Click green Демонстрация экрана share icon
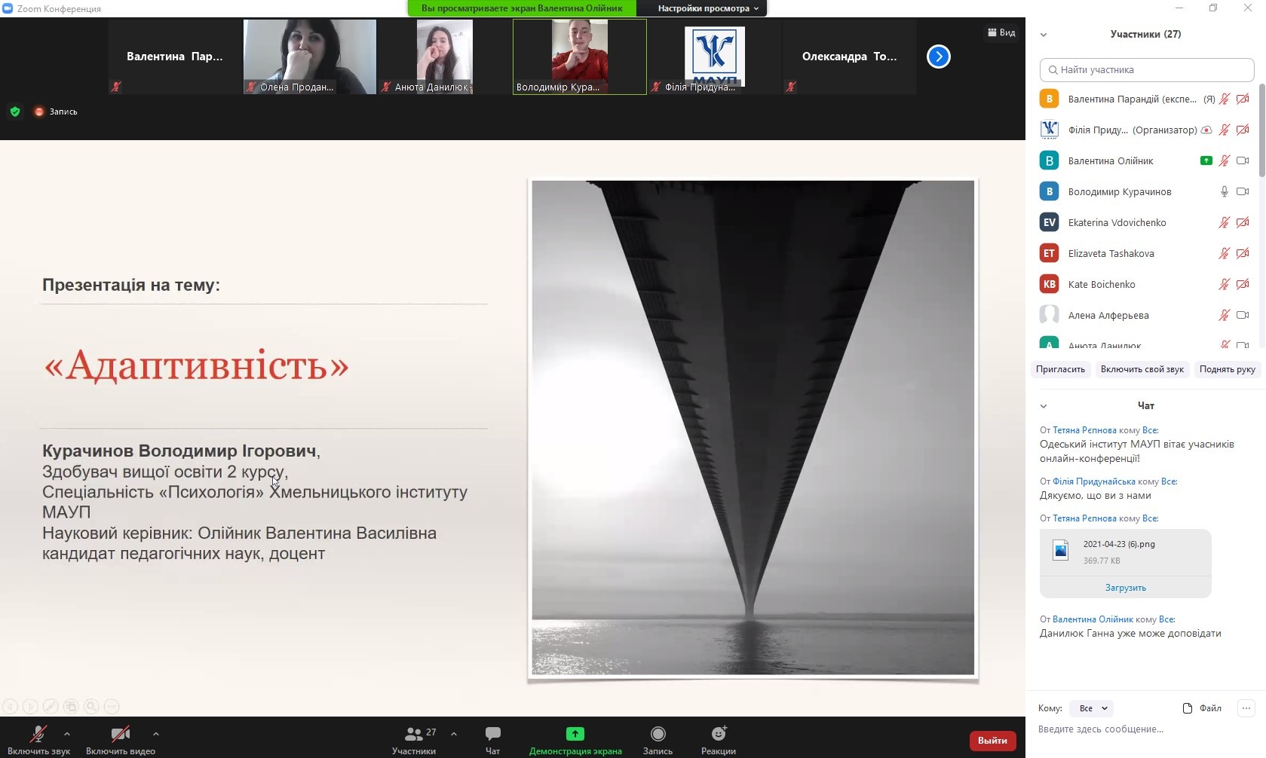Screen dimensions: 1266x758 coord(575,734)
